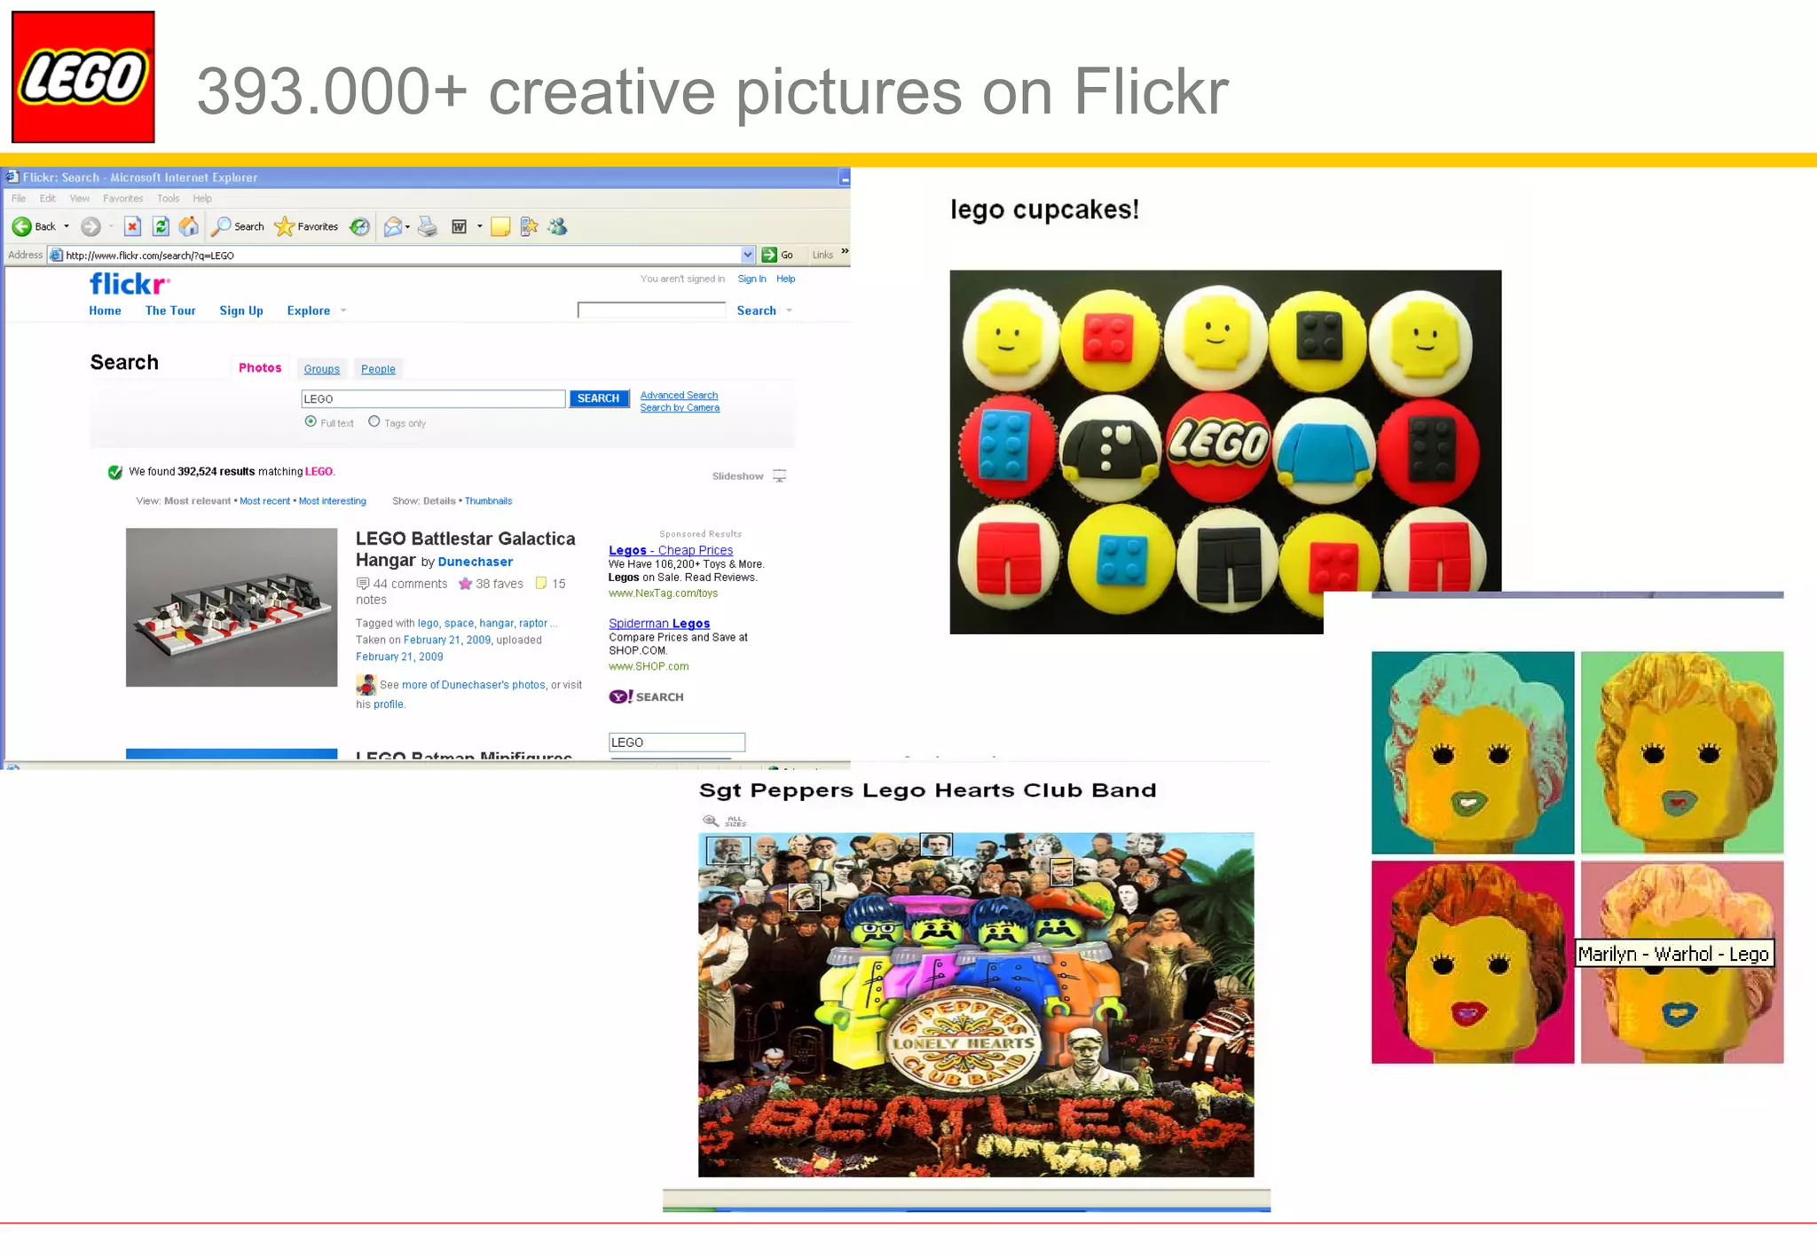Open Favorites with the star icon
The image size is (1817, 1258).
tap(284, 226)
